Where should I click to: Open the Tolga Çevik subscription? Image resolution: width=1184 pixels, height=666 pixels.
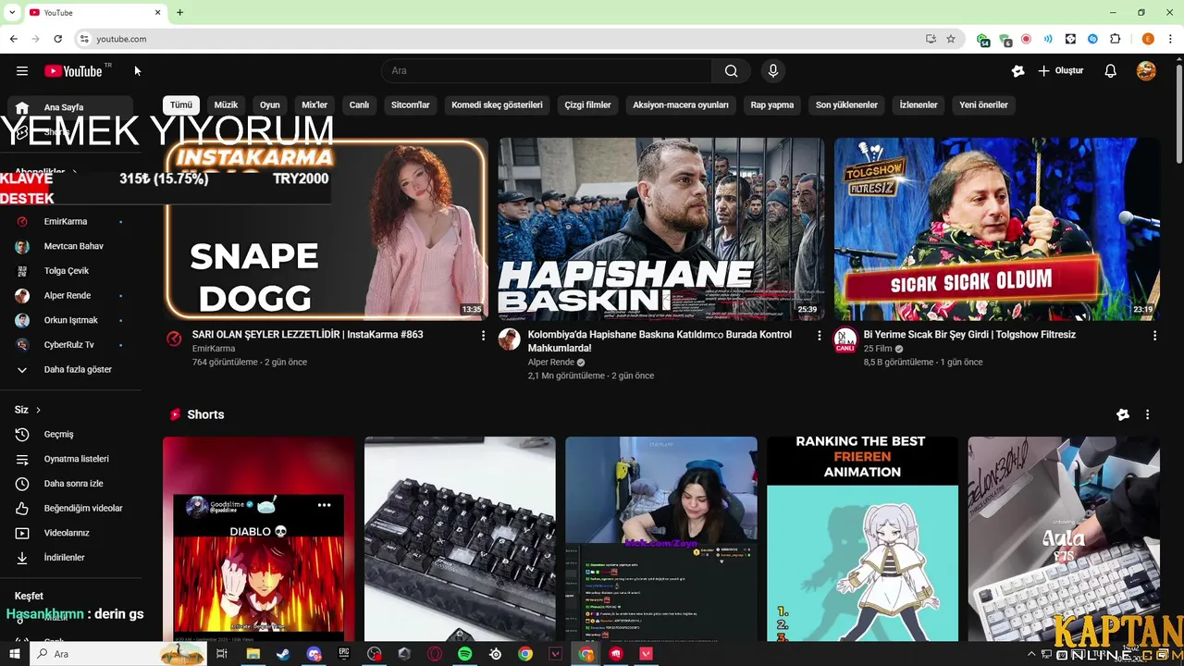click(72, 271)
